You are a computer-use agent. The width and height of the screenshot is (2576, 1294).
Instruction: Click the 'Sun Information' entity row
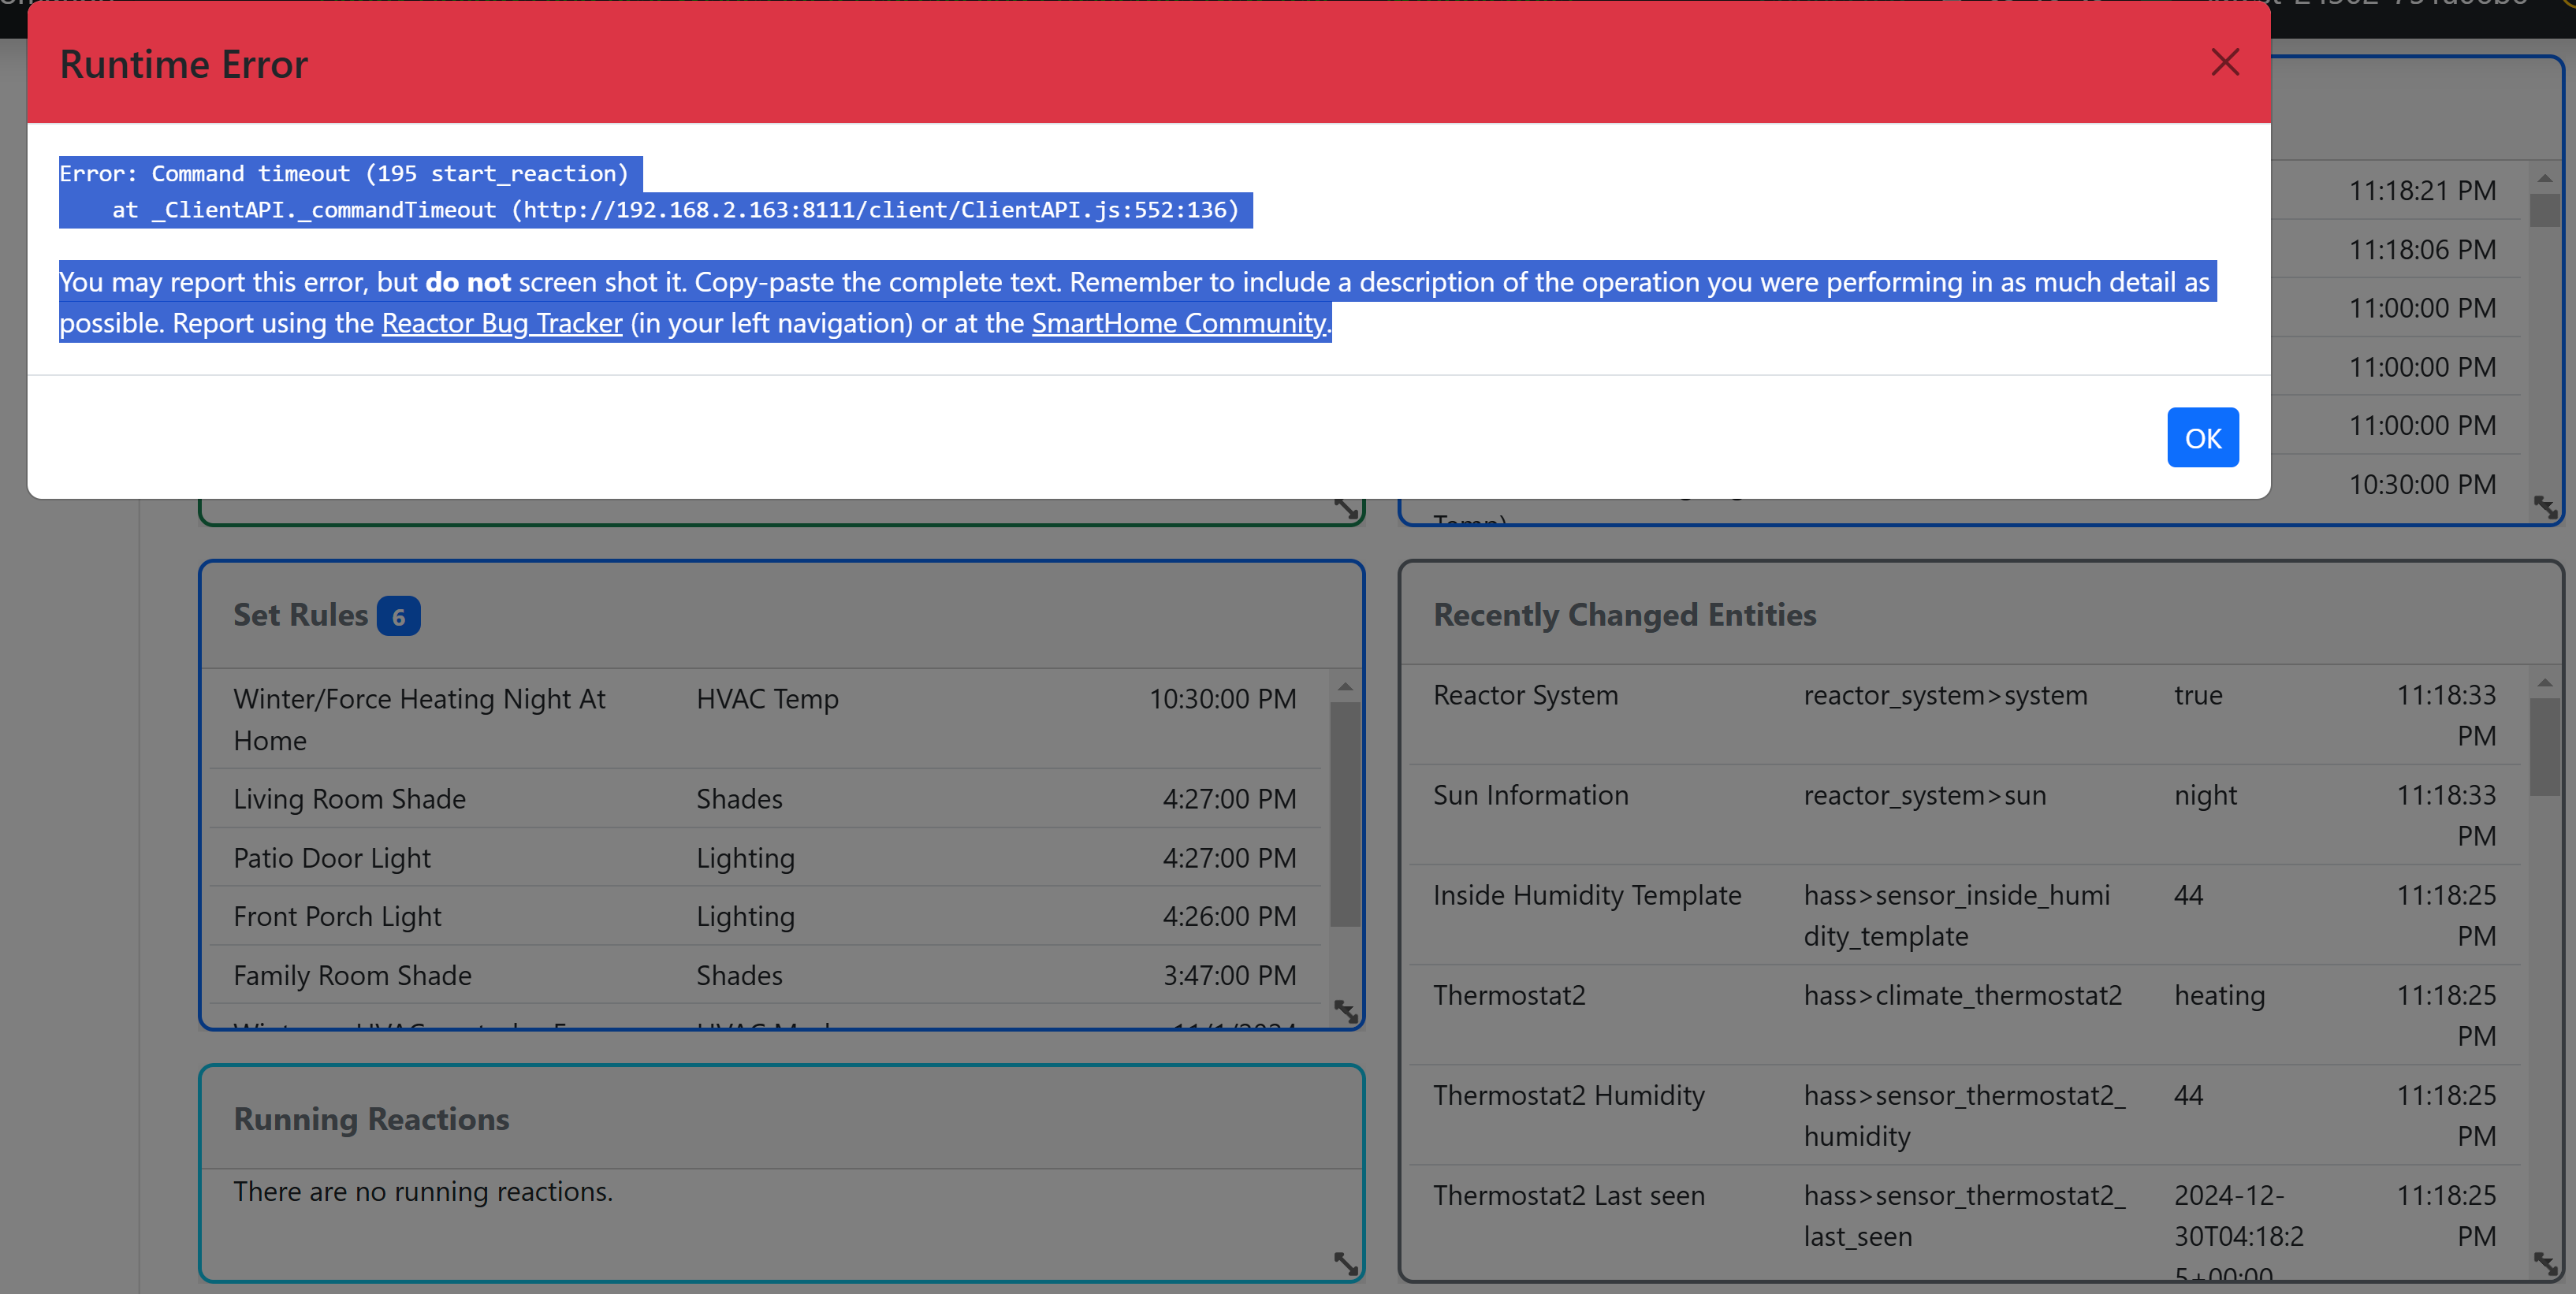click(1965, 815)
